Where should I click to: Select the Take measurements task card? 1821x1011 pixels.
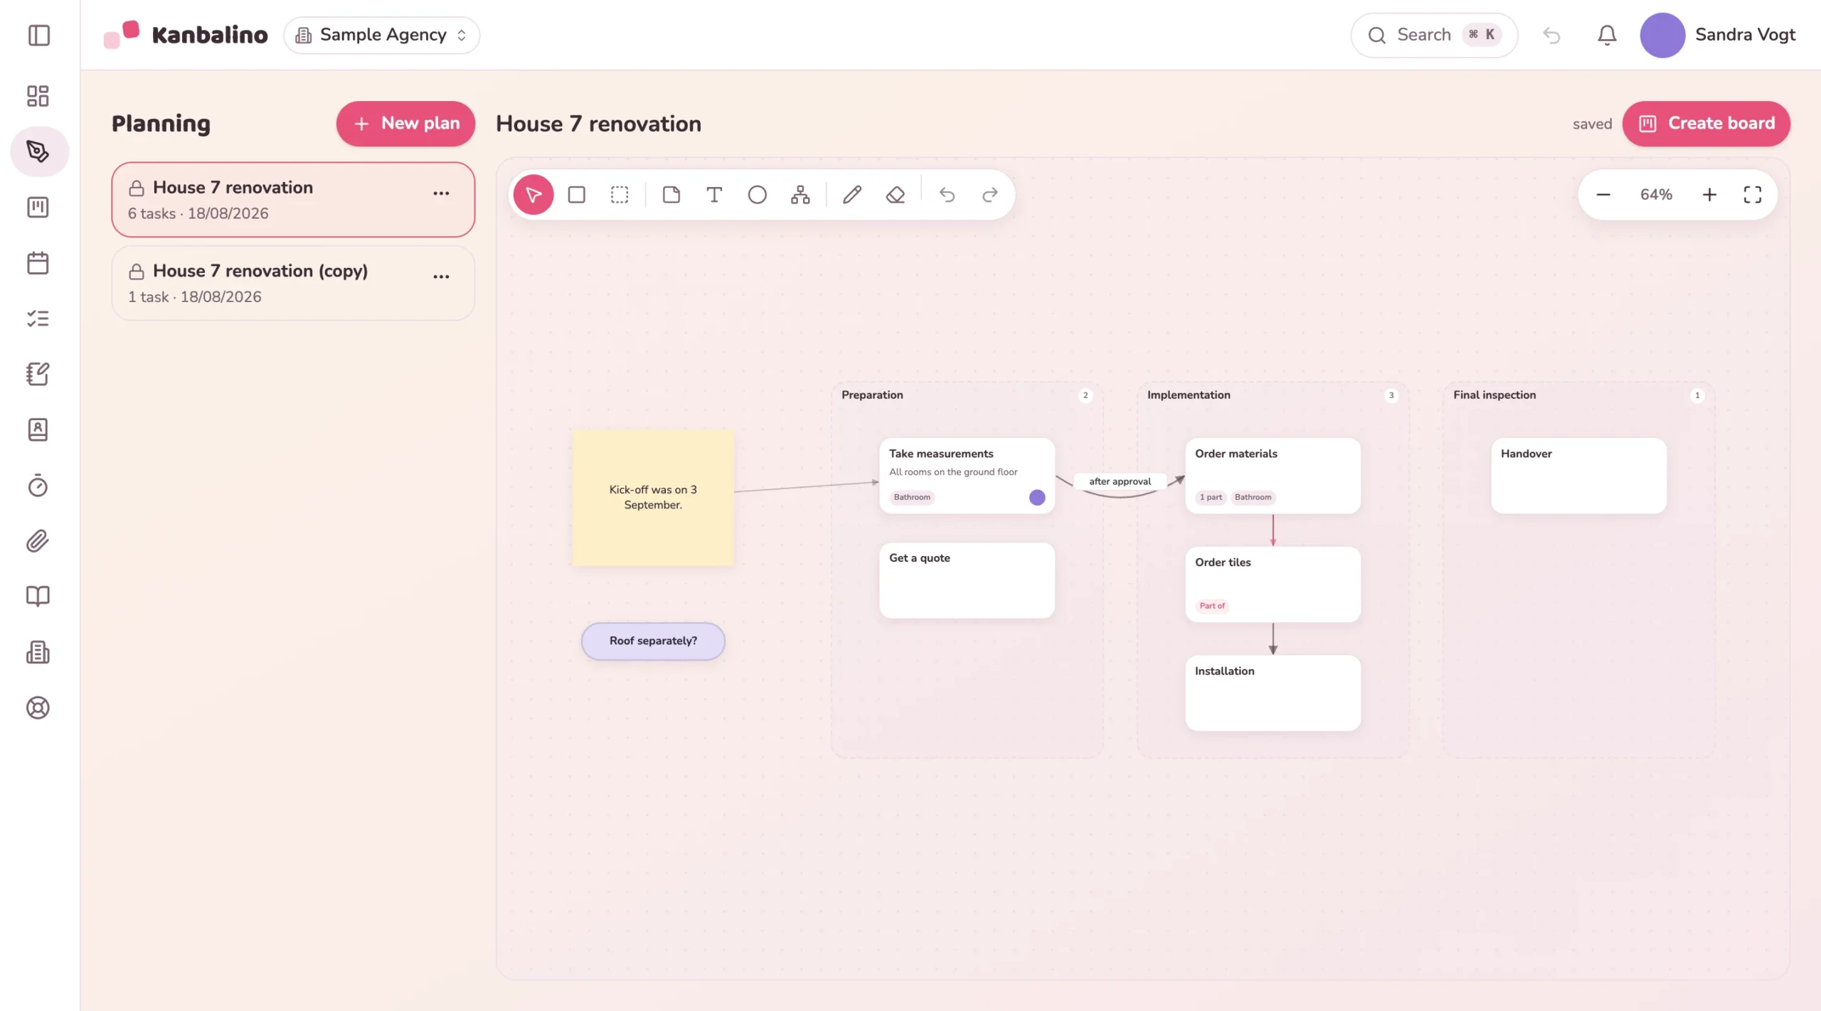[x=967, y=476]
